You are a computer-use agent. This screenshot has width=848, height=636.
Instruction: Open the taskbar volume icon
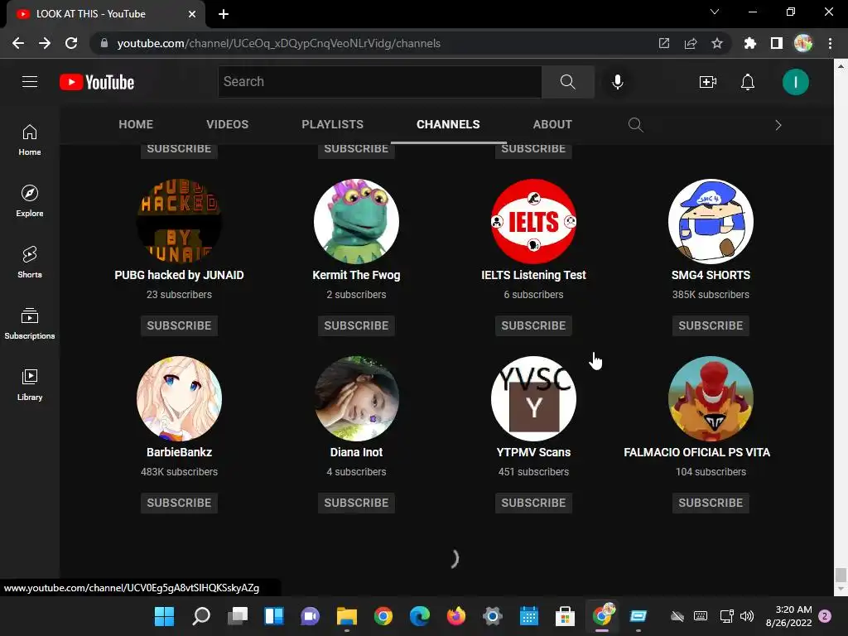747,616
